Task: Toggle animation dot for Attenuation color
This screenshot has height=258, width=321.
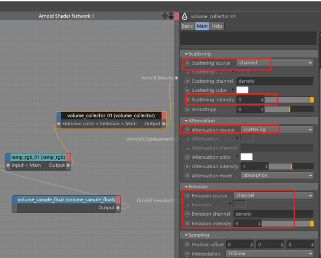Action: point(187,157)
